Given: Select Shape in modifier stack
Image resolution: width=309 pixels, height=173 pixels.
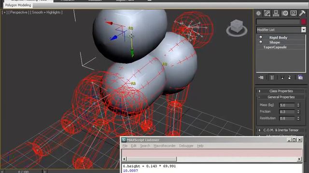Looking at the screenshot, I should tap(275, 42).
